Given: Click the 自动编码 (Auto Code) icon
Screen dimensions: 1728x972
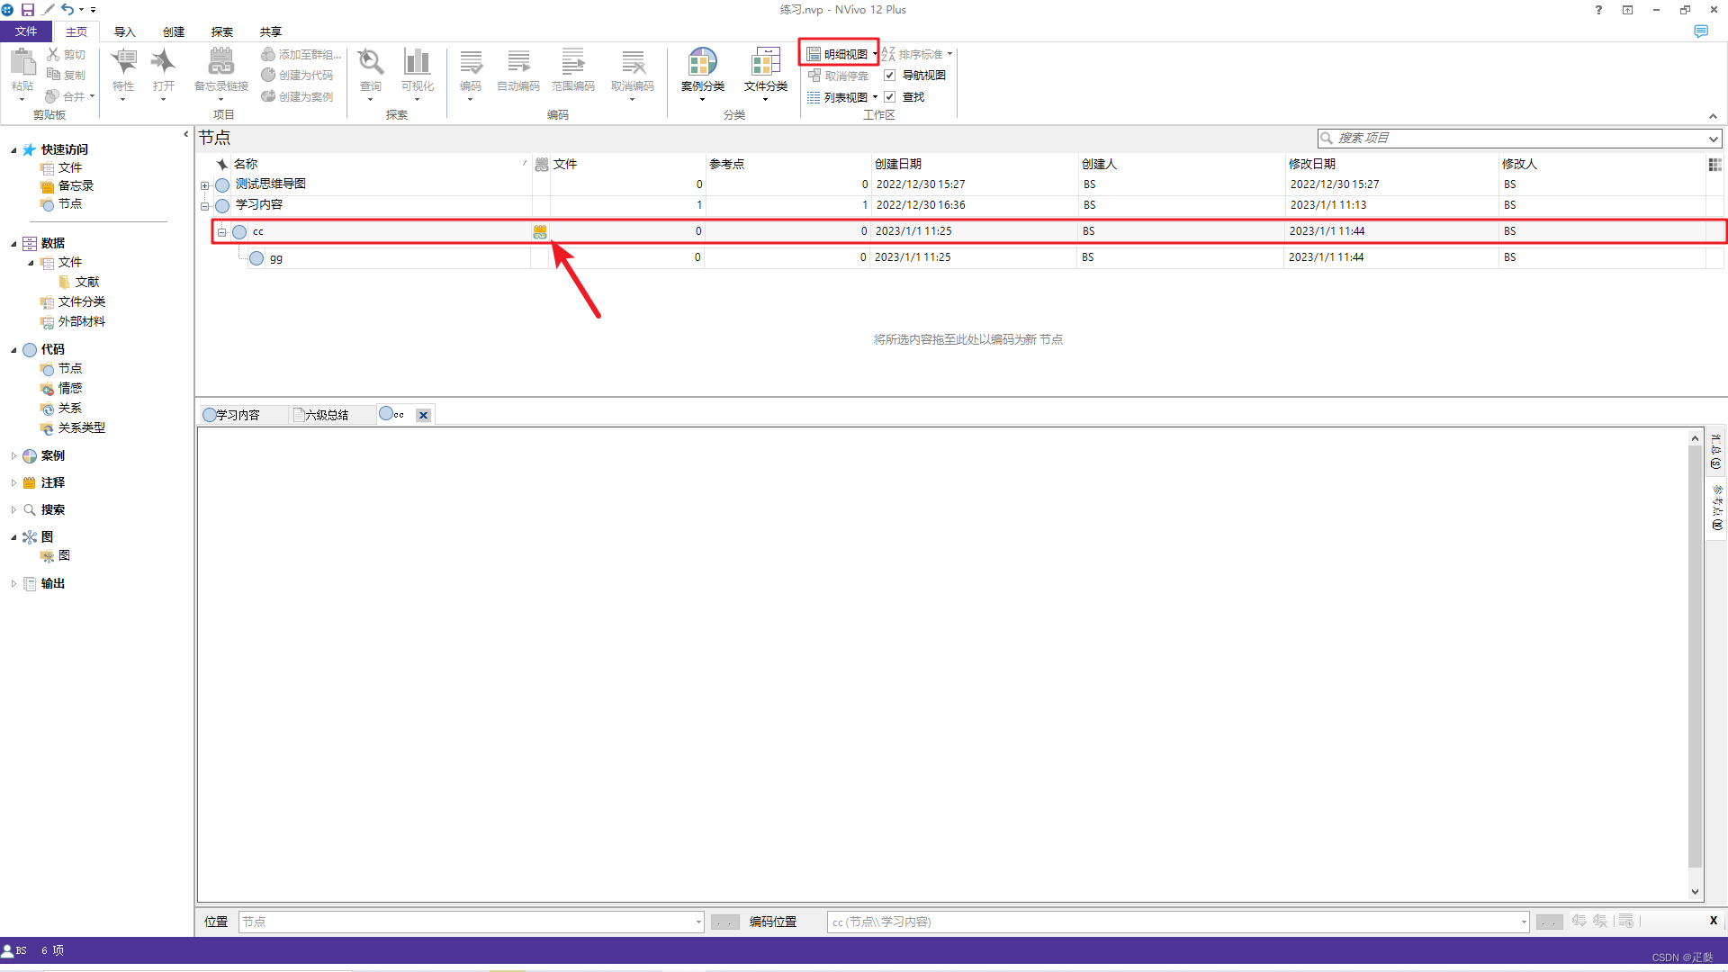Looking at the screenshot, I should point(518,62).
